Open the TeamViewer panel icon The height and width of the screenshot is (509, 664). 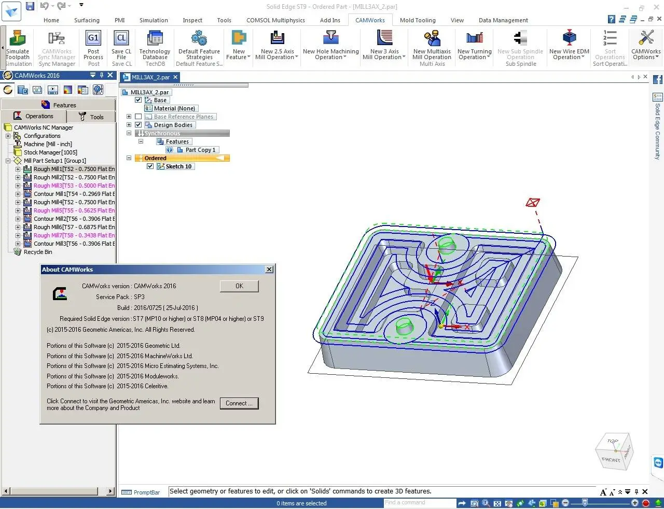(658, 462)
